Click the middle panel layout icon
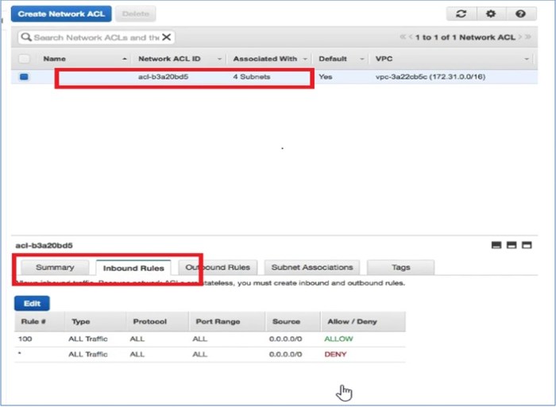Screen dimensions: 556x407 click(512, 246)
